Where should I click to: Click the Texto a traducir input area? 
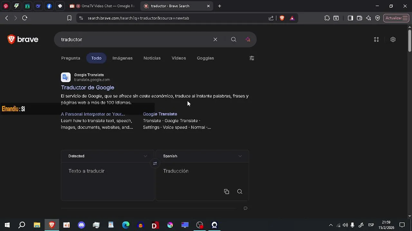108,181
